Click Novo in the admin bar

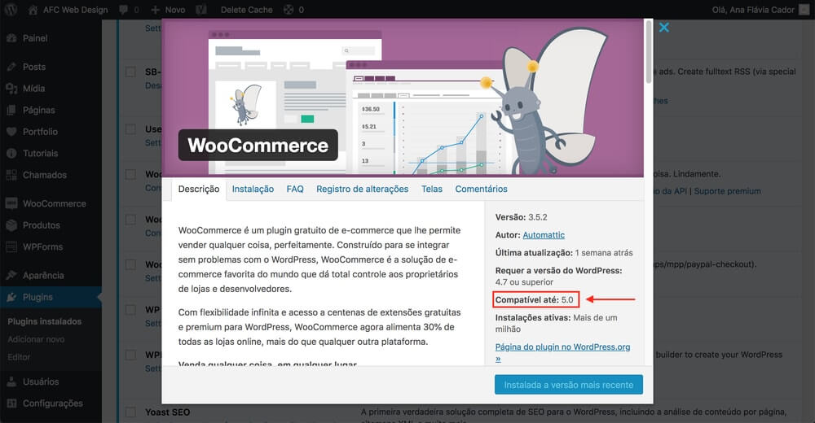pyautogui.click(x=175, y=10)
